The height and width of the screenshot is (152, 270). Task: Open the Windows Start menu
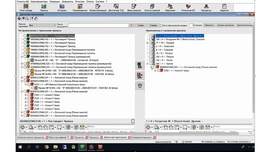pos(20,147)
